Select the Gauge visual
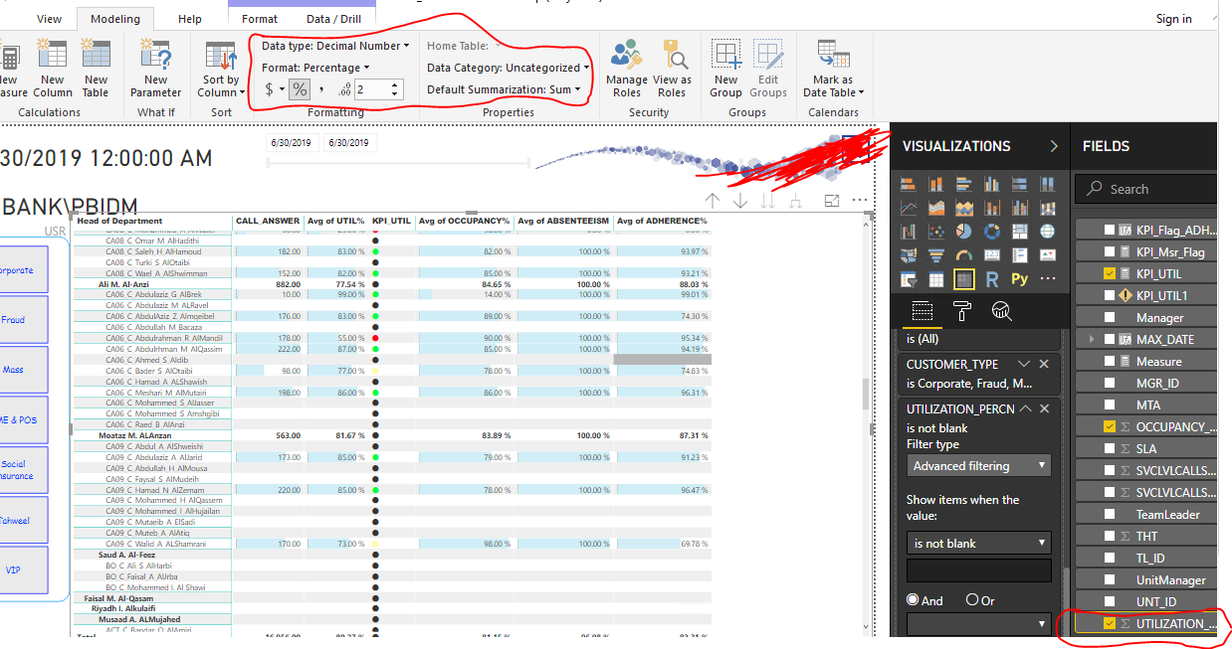 (963, 255)
